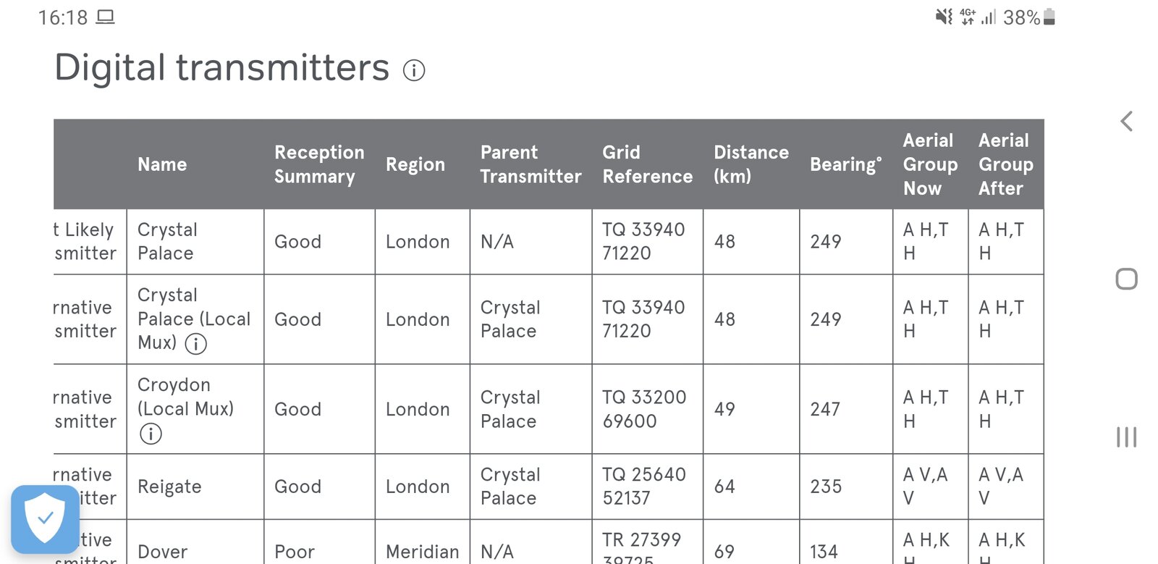Tap the battery indicator in status bar

[1049, 17]
